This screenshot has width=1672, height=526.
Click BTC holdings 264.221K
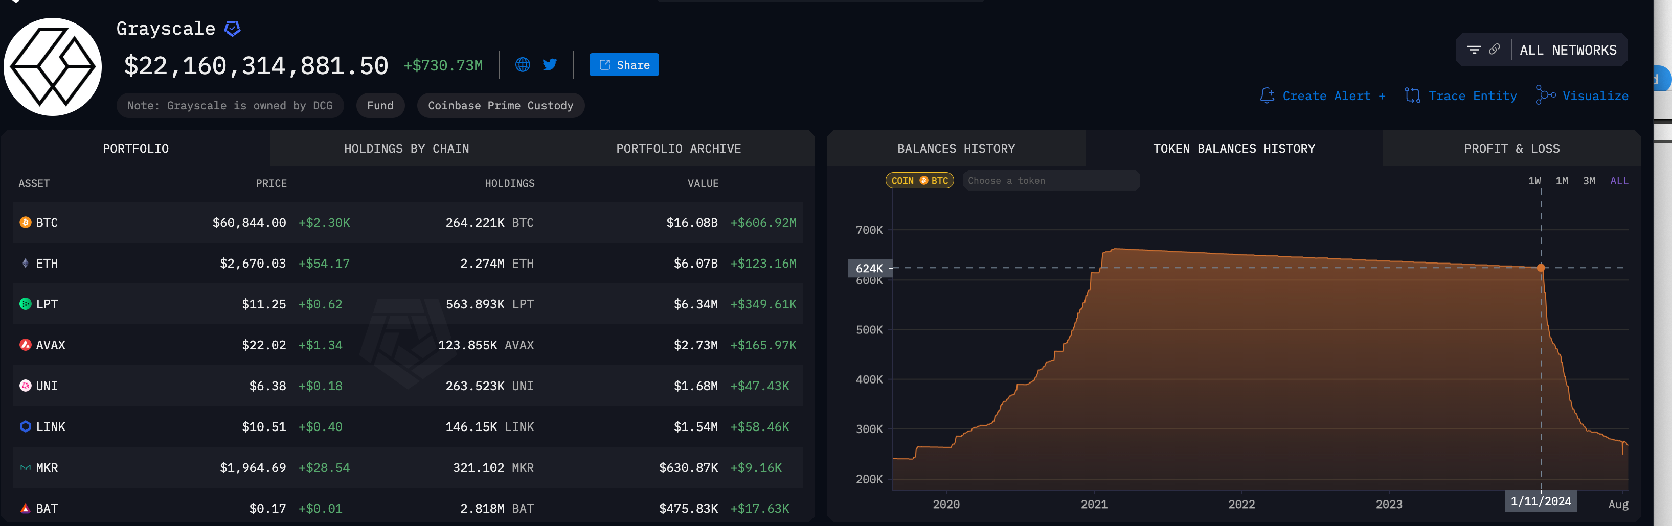475,223
